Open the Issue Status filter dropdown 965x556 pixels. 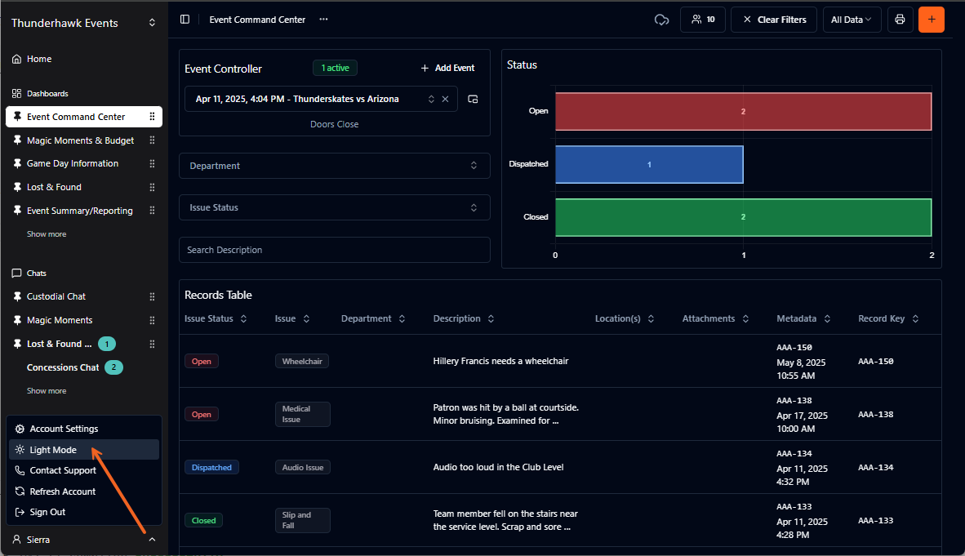(x=334, y=207)
